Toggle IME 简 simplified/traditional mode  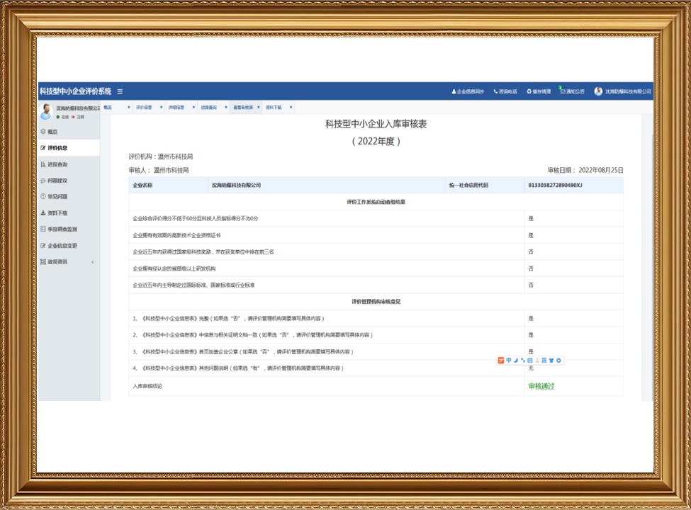(544, 361)
